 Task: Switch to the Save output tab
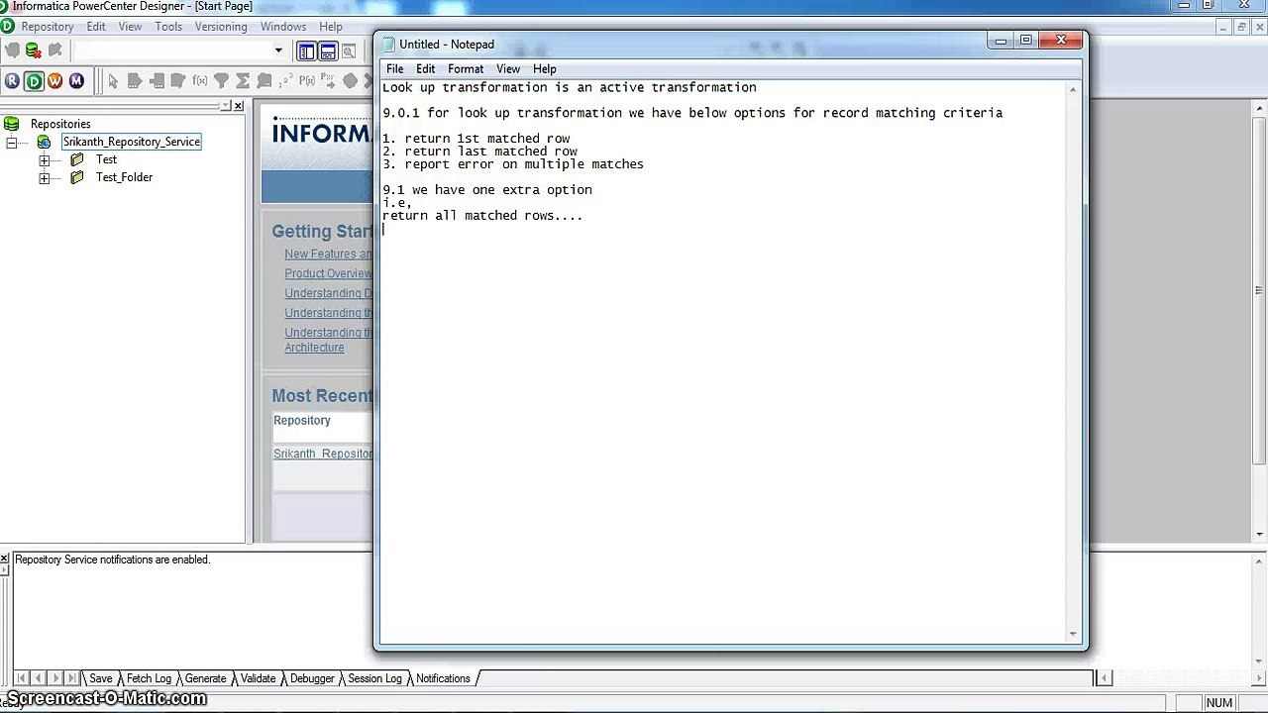100,678
